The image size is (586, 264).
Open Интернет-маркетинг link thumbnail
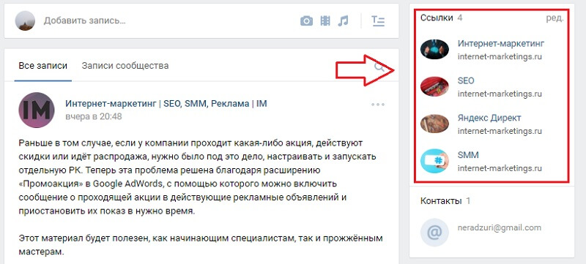[434, 49]
